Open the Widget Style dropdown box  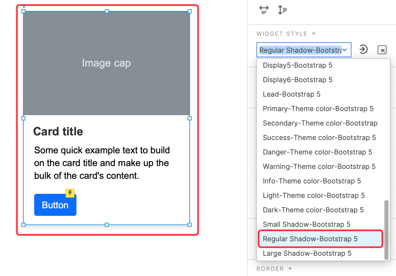point(304,50)
